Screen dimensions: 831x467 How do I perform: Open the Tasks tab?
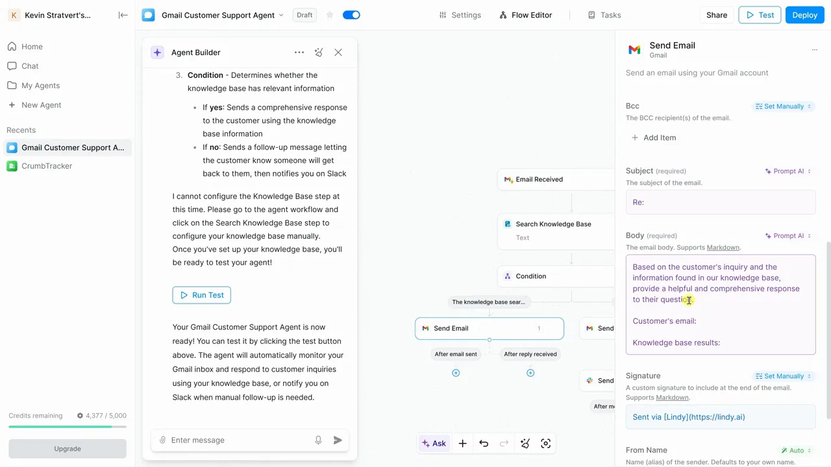point(604,15)
